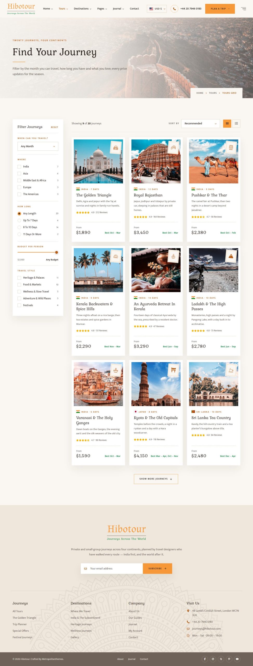This screenshot has width=253, height=666.
Task: Reset the journey filters
Action: [x=55, y=127]
